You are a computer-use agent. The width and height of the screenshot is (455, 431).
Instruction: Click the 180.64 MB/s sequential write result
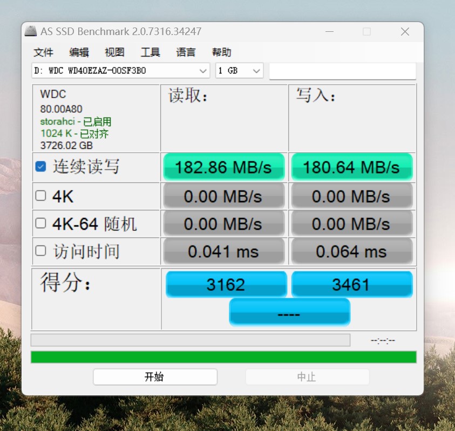(352, 167)
